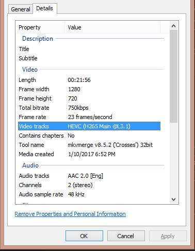Select the Subtitle property row
This screenshot has height=251, width=195.
tap(89, 58)
